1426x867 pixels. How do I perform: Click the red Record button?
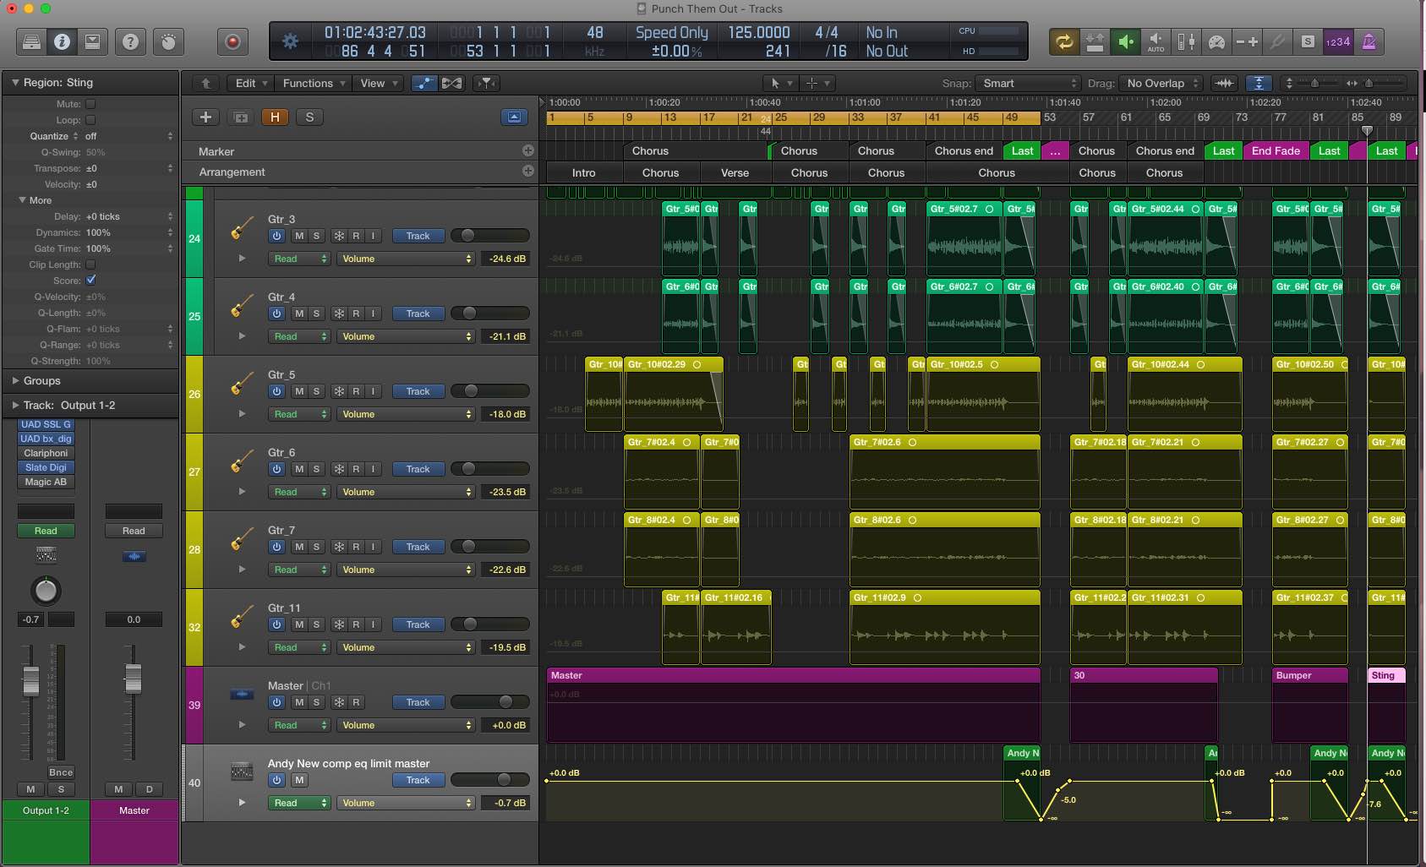tap(232, 41)
